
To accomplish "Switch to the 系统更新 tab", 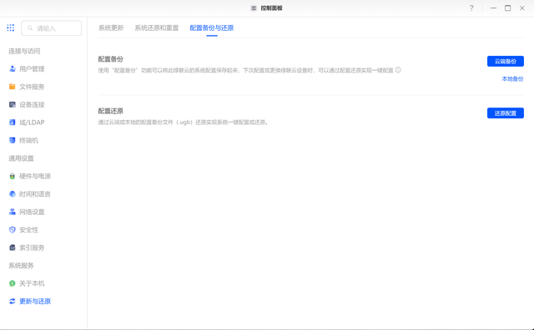I will [x=111, y=27].
